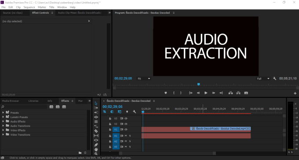Open Program Monitor settings wrench
The image size is (299, 160).
pos(274,78)
